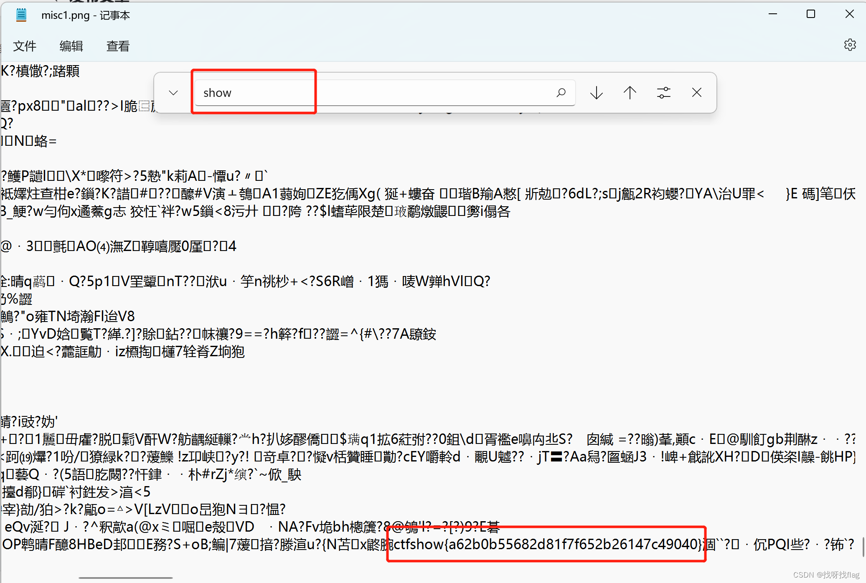Click the vertical scrollbar thumb at right edge
The height and width of the screenshot is (583, 866).
pyautogui.click(x=863, y=547)
